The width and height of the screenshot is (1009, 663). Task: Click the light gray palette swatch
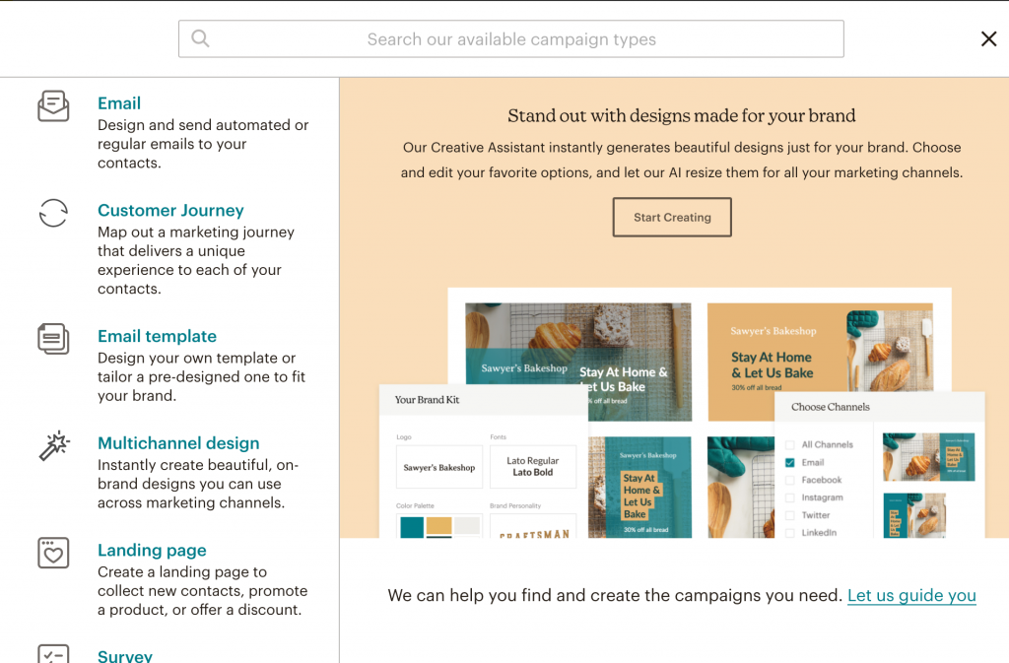(467, 525)
